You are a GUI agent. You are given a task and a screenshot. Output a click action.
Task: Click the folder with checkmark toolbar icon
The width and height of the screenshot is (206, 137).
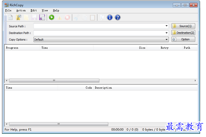(x=18, y=17)
